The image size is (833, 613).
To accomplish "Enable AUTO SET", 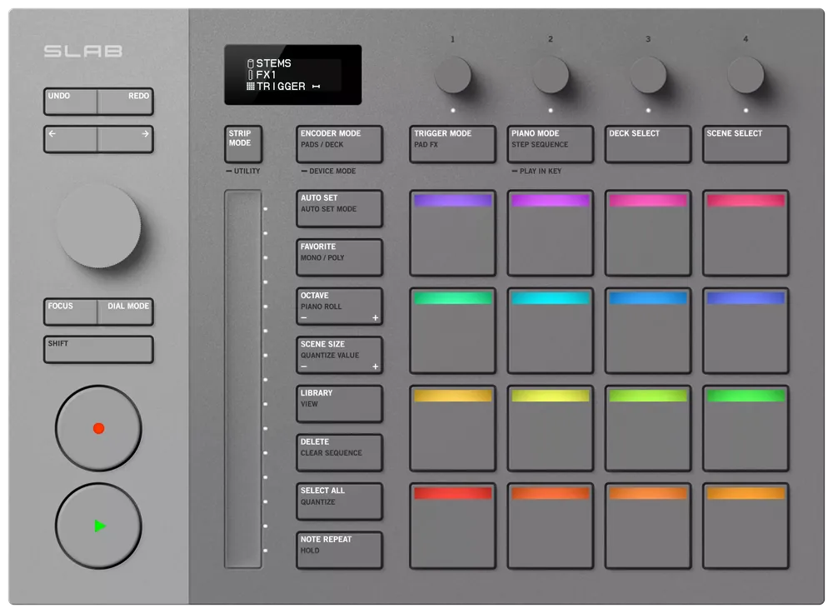I will (340, 209).
